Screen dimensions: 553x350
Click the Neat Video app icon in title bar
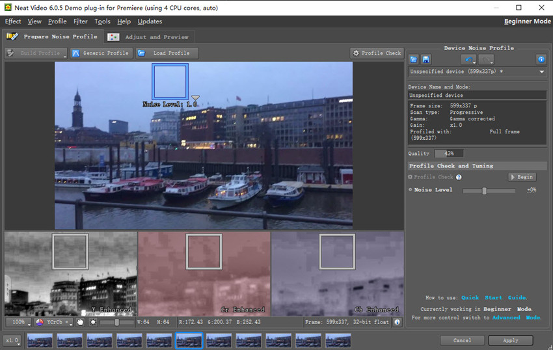[8, 7]
